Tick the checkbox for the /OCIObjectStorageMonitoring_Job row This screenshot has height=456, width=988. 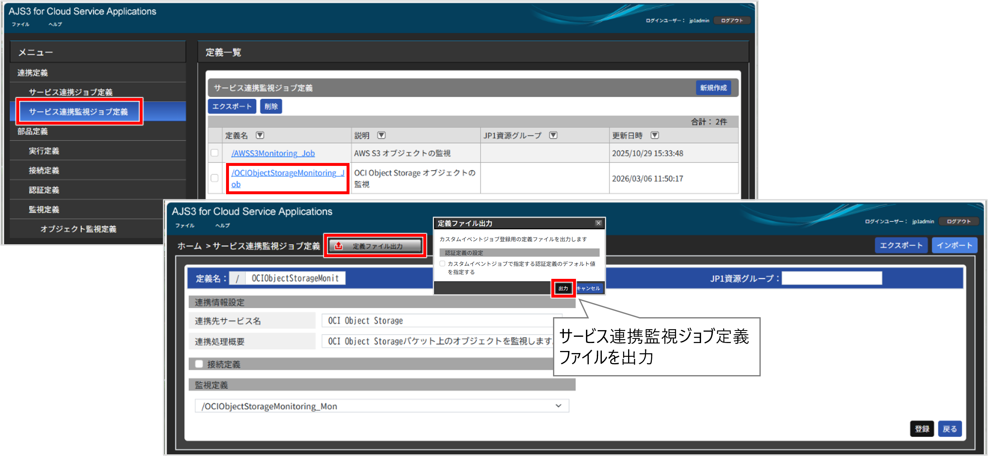(x=214, y=178)
